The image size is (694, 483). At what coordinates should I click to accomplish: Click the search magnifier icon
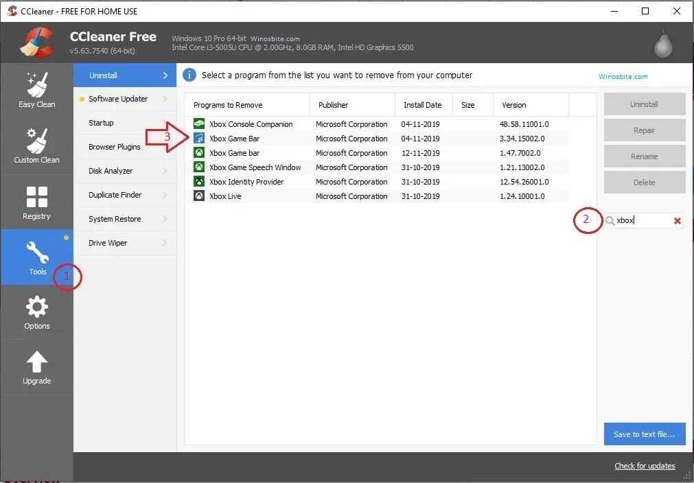[610, 221]
